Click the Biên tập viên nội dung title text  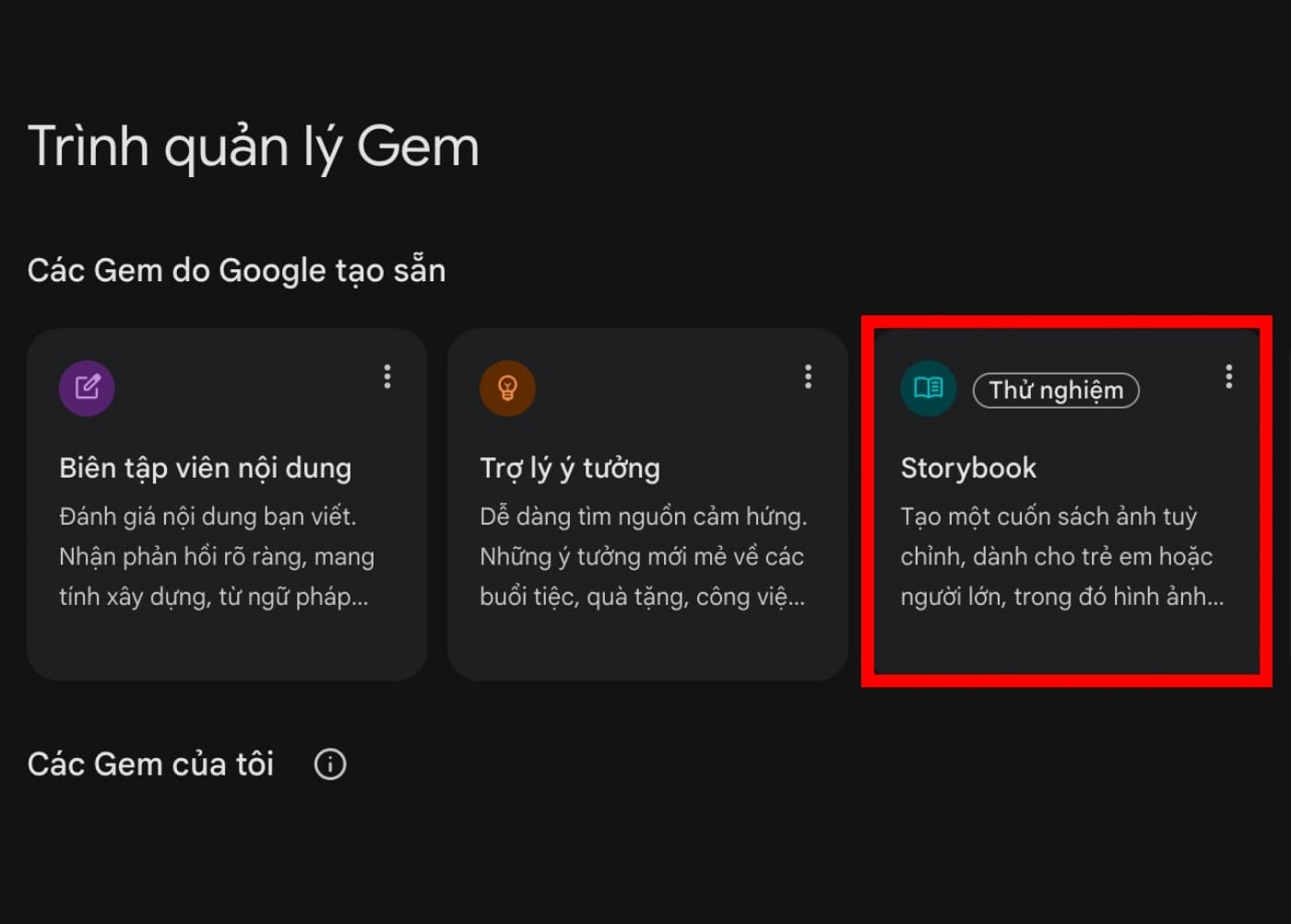(x=205, y=468)
